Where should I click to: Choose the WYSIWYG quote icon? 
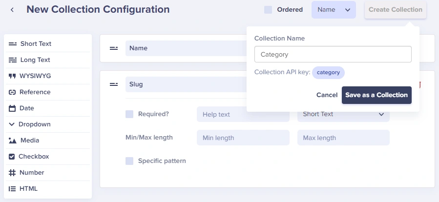[x=12, y=76]
